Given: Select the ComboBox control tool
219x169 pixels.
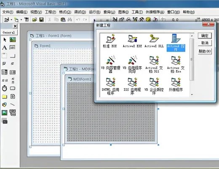Looking at the screenshot, I should 5,72.
